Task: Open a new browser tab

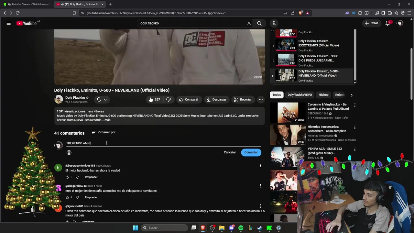Action: coord(110,4)
